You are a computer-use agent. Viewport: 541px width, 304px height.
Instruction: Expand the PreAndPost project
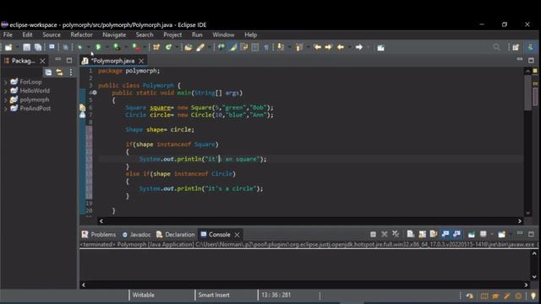click(x=6, y=109)
